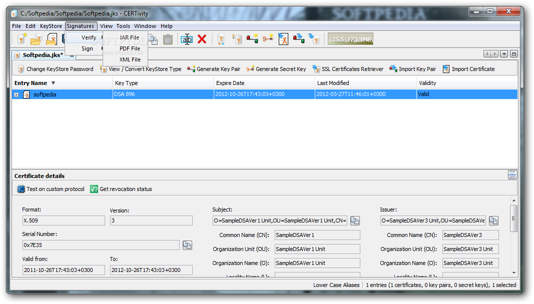Image resolution: width=534 pixels, height=304 pixels.
Task: Click the Subject Common Name field
Action: [x=317, y=235]
